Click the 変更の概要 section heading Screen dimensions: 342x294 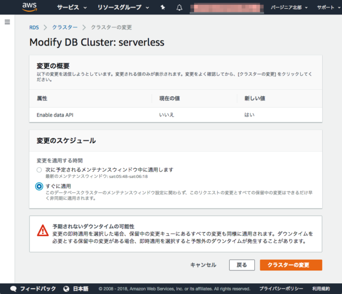click(53, 66)
